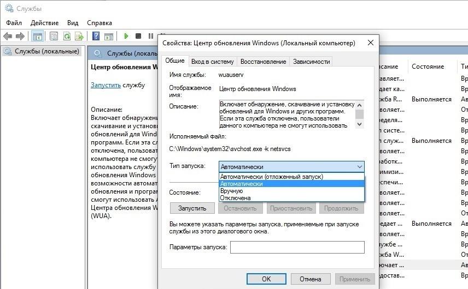Click the green Refresh toolbar icon
468x289 pixels.
pos(67,37)
